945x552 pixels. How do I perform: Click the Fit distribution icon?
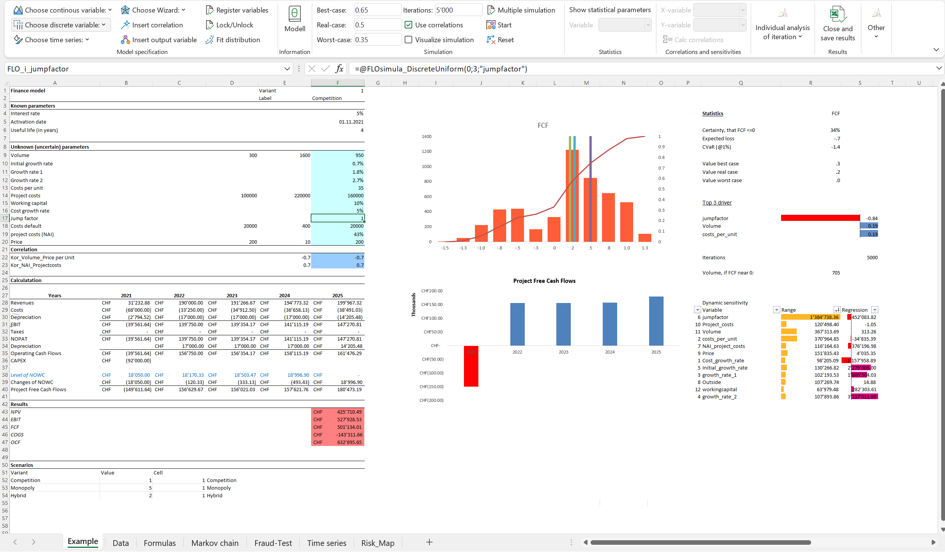point(210,40)
